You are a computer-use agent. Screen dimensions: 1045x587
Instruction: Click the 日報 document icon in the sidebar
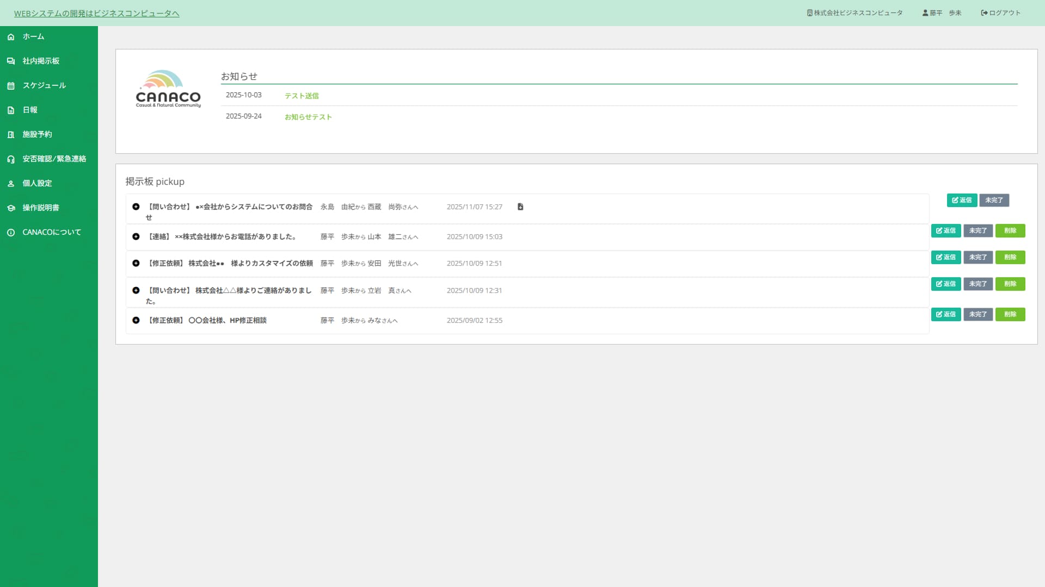[x=11, y=110]
